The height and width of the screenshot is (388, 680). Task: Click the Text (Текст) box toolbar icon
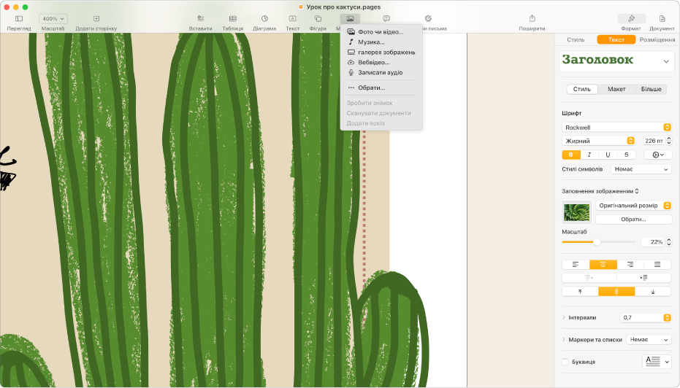[293, 19]
